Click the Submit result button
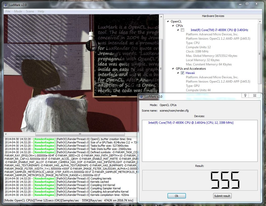 222,196
